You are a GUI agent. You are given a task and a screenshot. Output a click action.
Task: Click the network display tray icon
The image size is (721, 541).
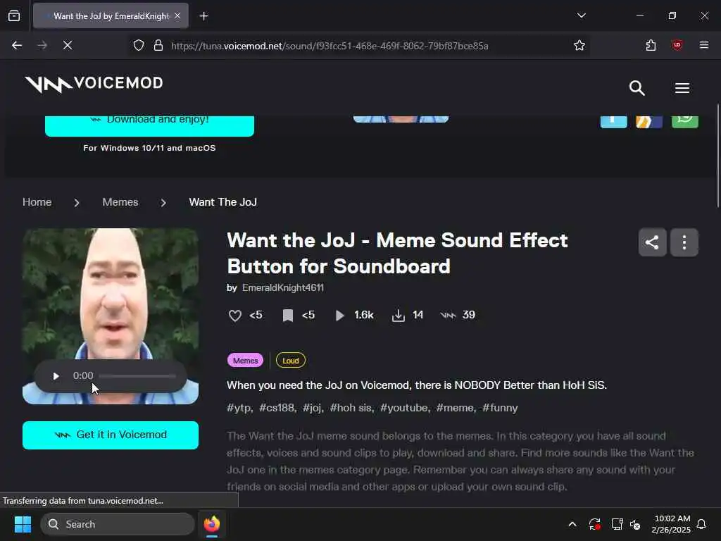(617, 524)
